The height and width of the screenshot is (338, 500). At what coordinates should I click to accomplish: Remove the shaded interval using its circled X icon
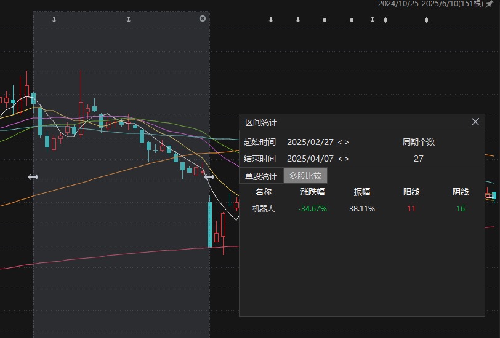click(203, 18)
